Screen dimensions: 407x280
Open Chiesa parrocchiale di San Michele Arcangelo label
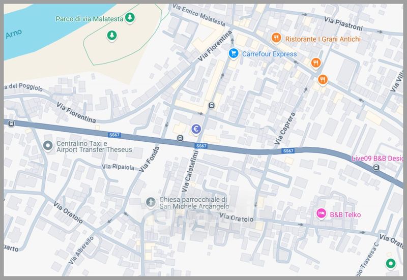pyautogui.click(x=194, y=203)
